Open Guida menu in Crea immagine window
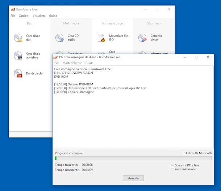This screenshot has height=191, width=221. coord(89,63)
